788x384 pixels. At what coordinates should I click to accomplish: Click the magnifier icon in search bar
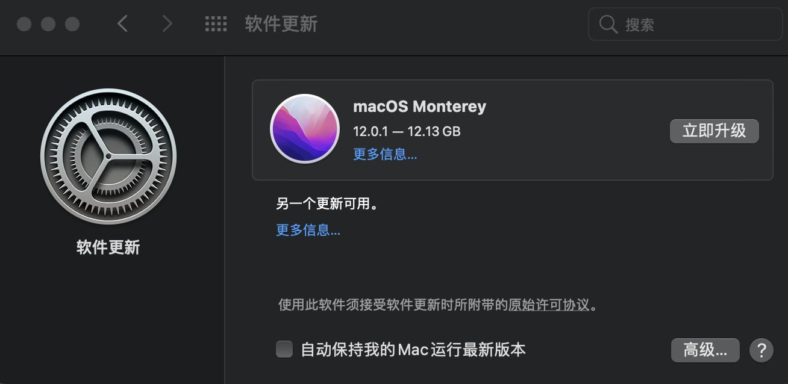[x=608, y=24]
